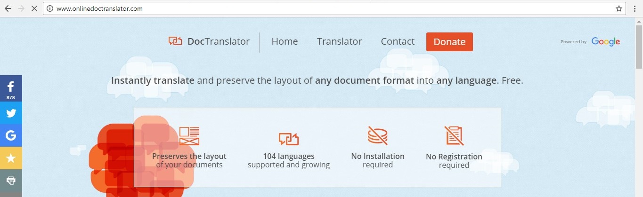
Task: Click the 'No Registration' text
Action: coord(454,157)
